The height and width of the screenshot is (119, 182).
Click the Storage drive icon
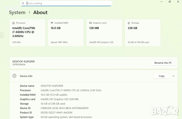(x=129, y=23)
